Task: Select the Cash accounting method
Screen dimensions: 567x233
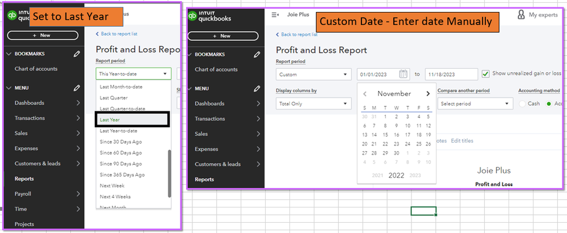Action: pyautogui.click(x=523, y=104)
